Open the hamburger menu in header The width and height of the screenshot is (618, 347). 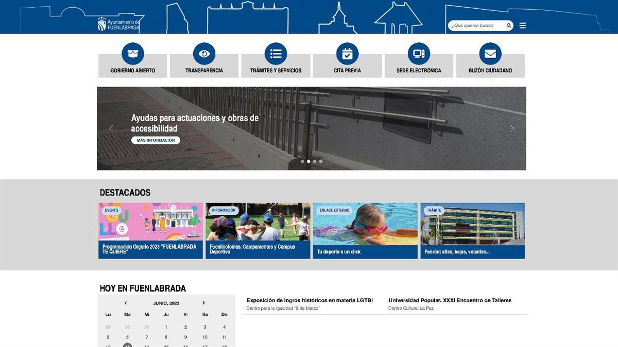point(523,26)
